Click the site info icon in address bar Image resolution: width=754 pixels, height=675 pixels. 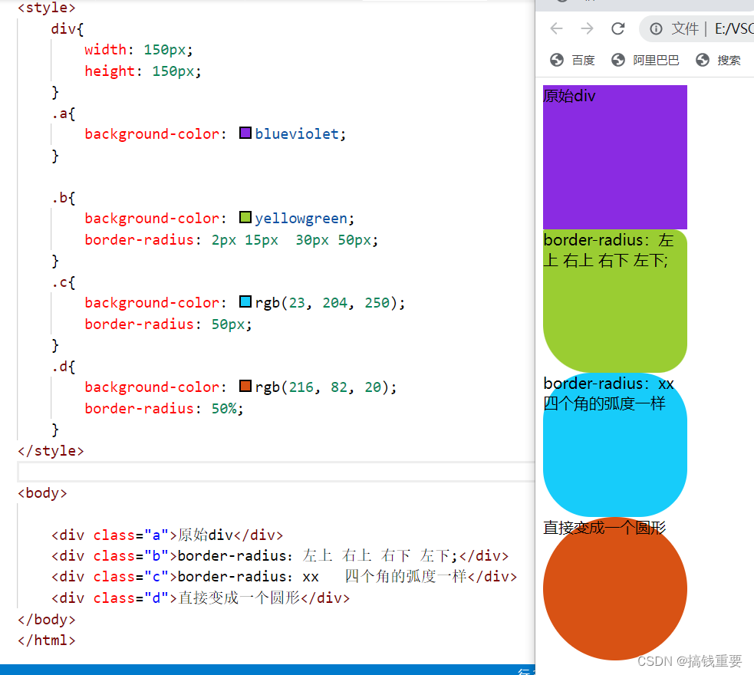(656, 29)
